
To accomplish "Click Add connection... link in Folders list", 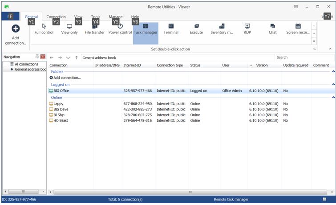I will (x=67, y=78).
